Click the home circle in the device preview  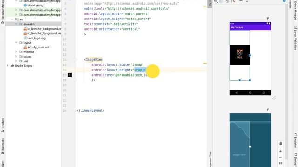click(250, 93)
